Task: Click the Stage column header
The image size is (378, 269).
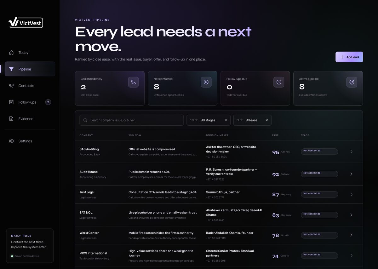Action: click(x=305, y=135)
